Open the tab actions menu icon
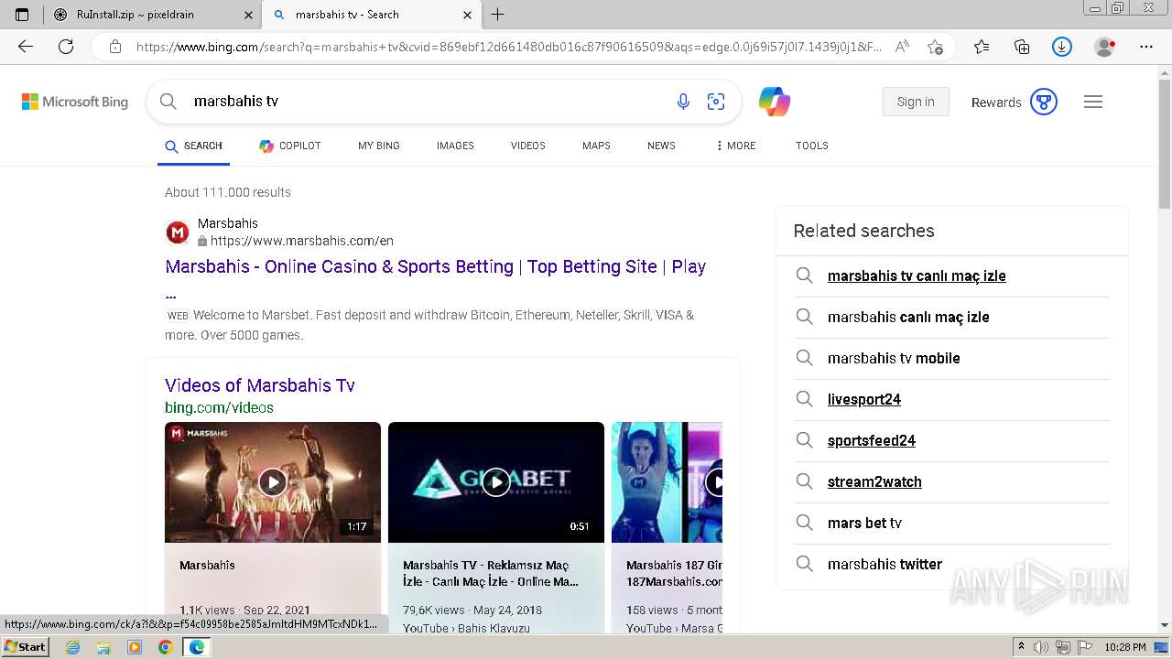Image resolution: width=1172 pixels, height=659 pixels. 22,15
